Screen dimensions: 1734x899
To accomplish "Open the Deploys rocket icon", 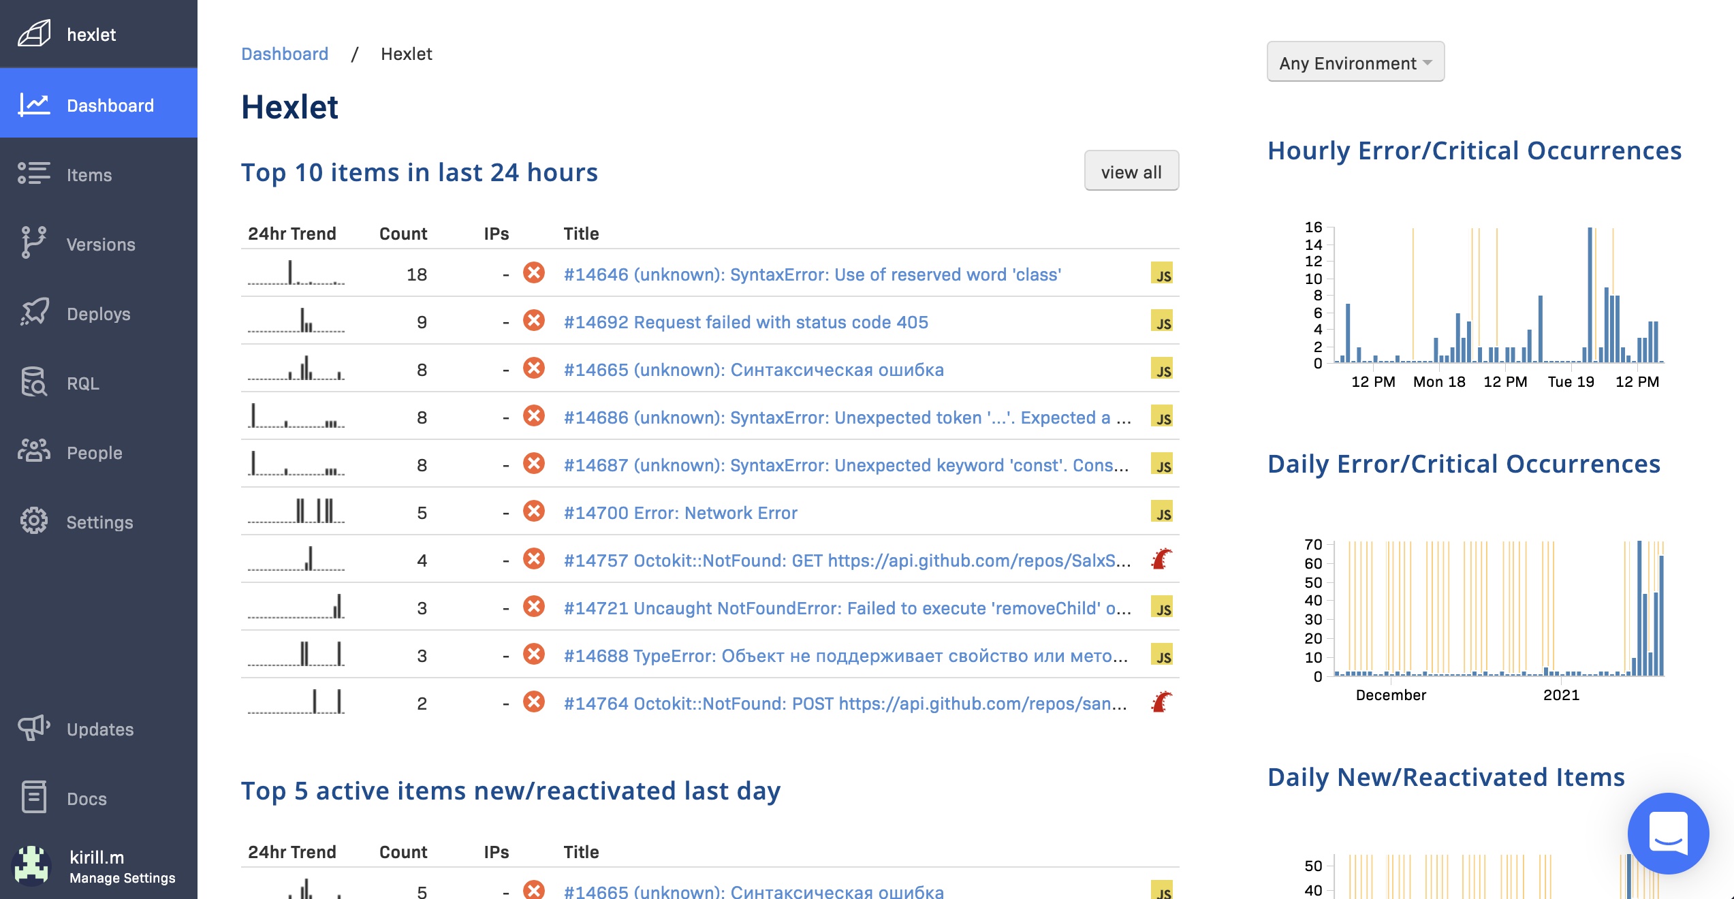I will 33,313.
